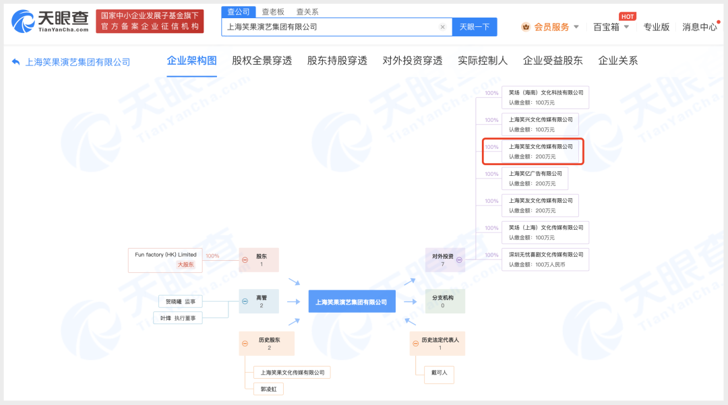This screenshot has height=405, width=728.
Task: Switch to 企业架构图 tab
Action: point(191,61)
